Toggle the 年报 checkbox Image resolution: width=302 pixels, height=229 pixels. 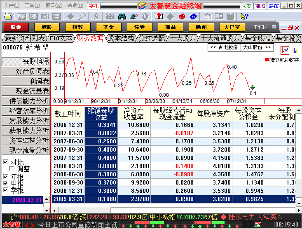5,177
